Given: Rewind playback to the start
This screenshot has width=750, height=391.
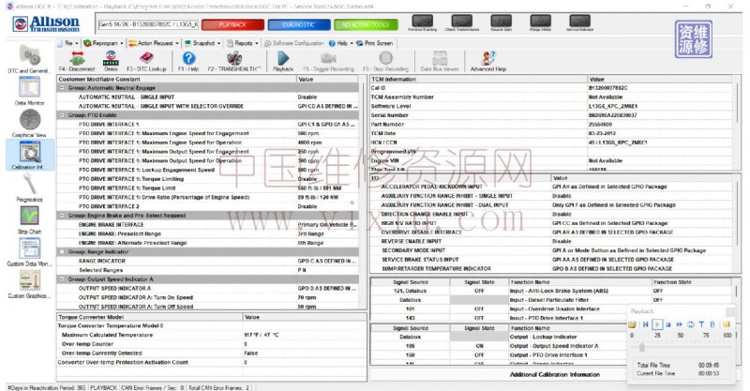Looking at the screenshot, I should pos(645,324).
